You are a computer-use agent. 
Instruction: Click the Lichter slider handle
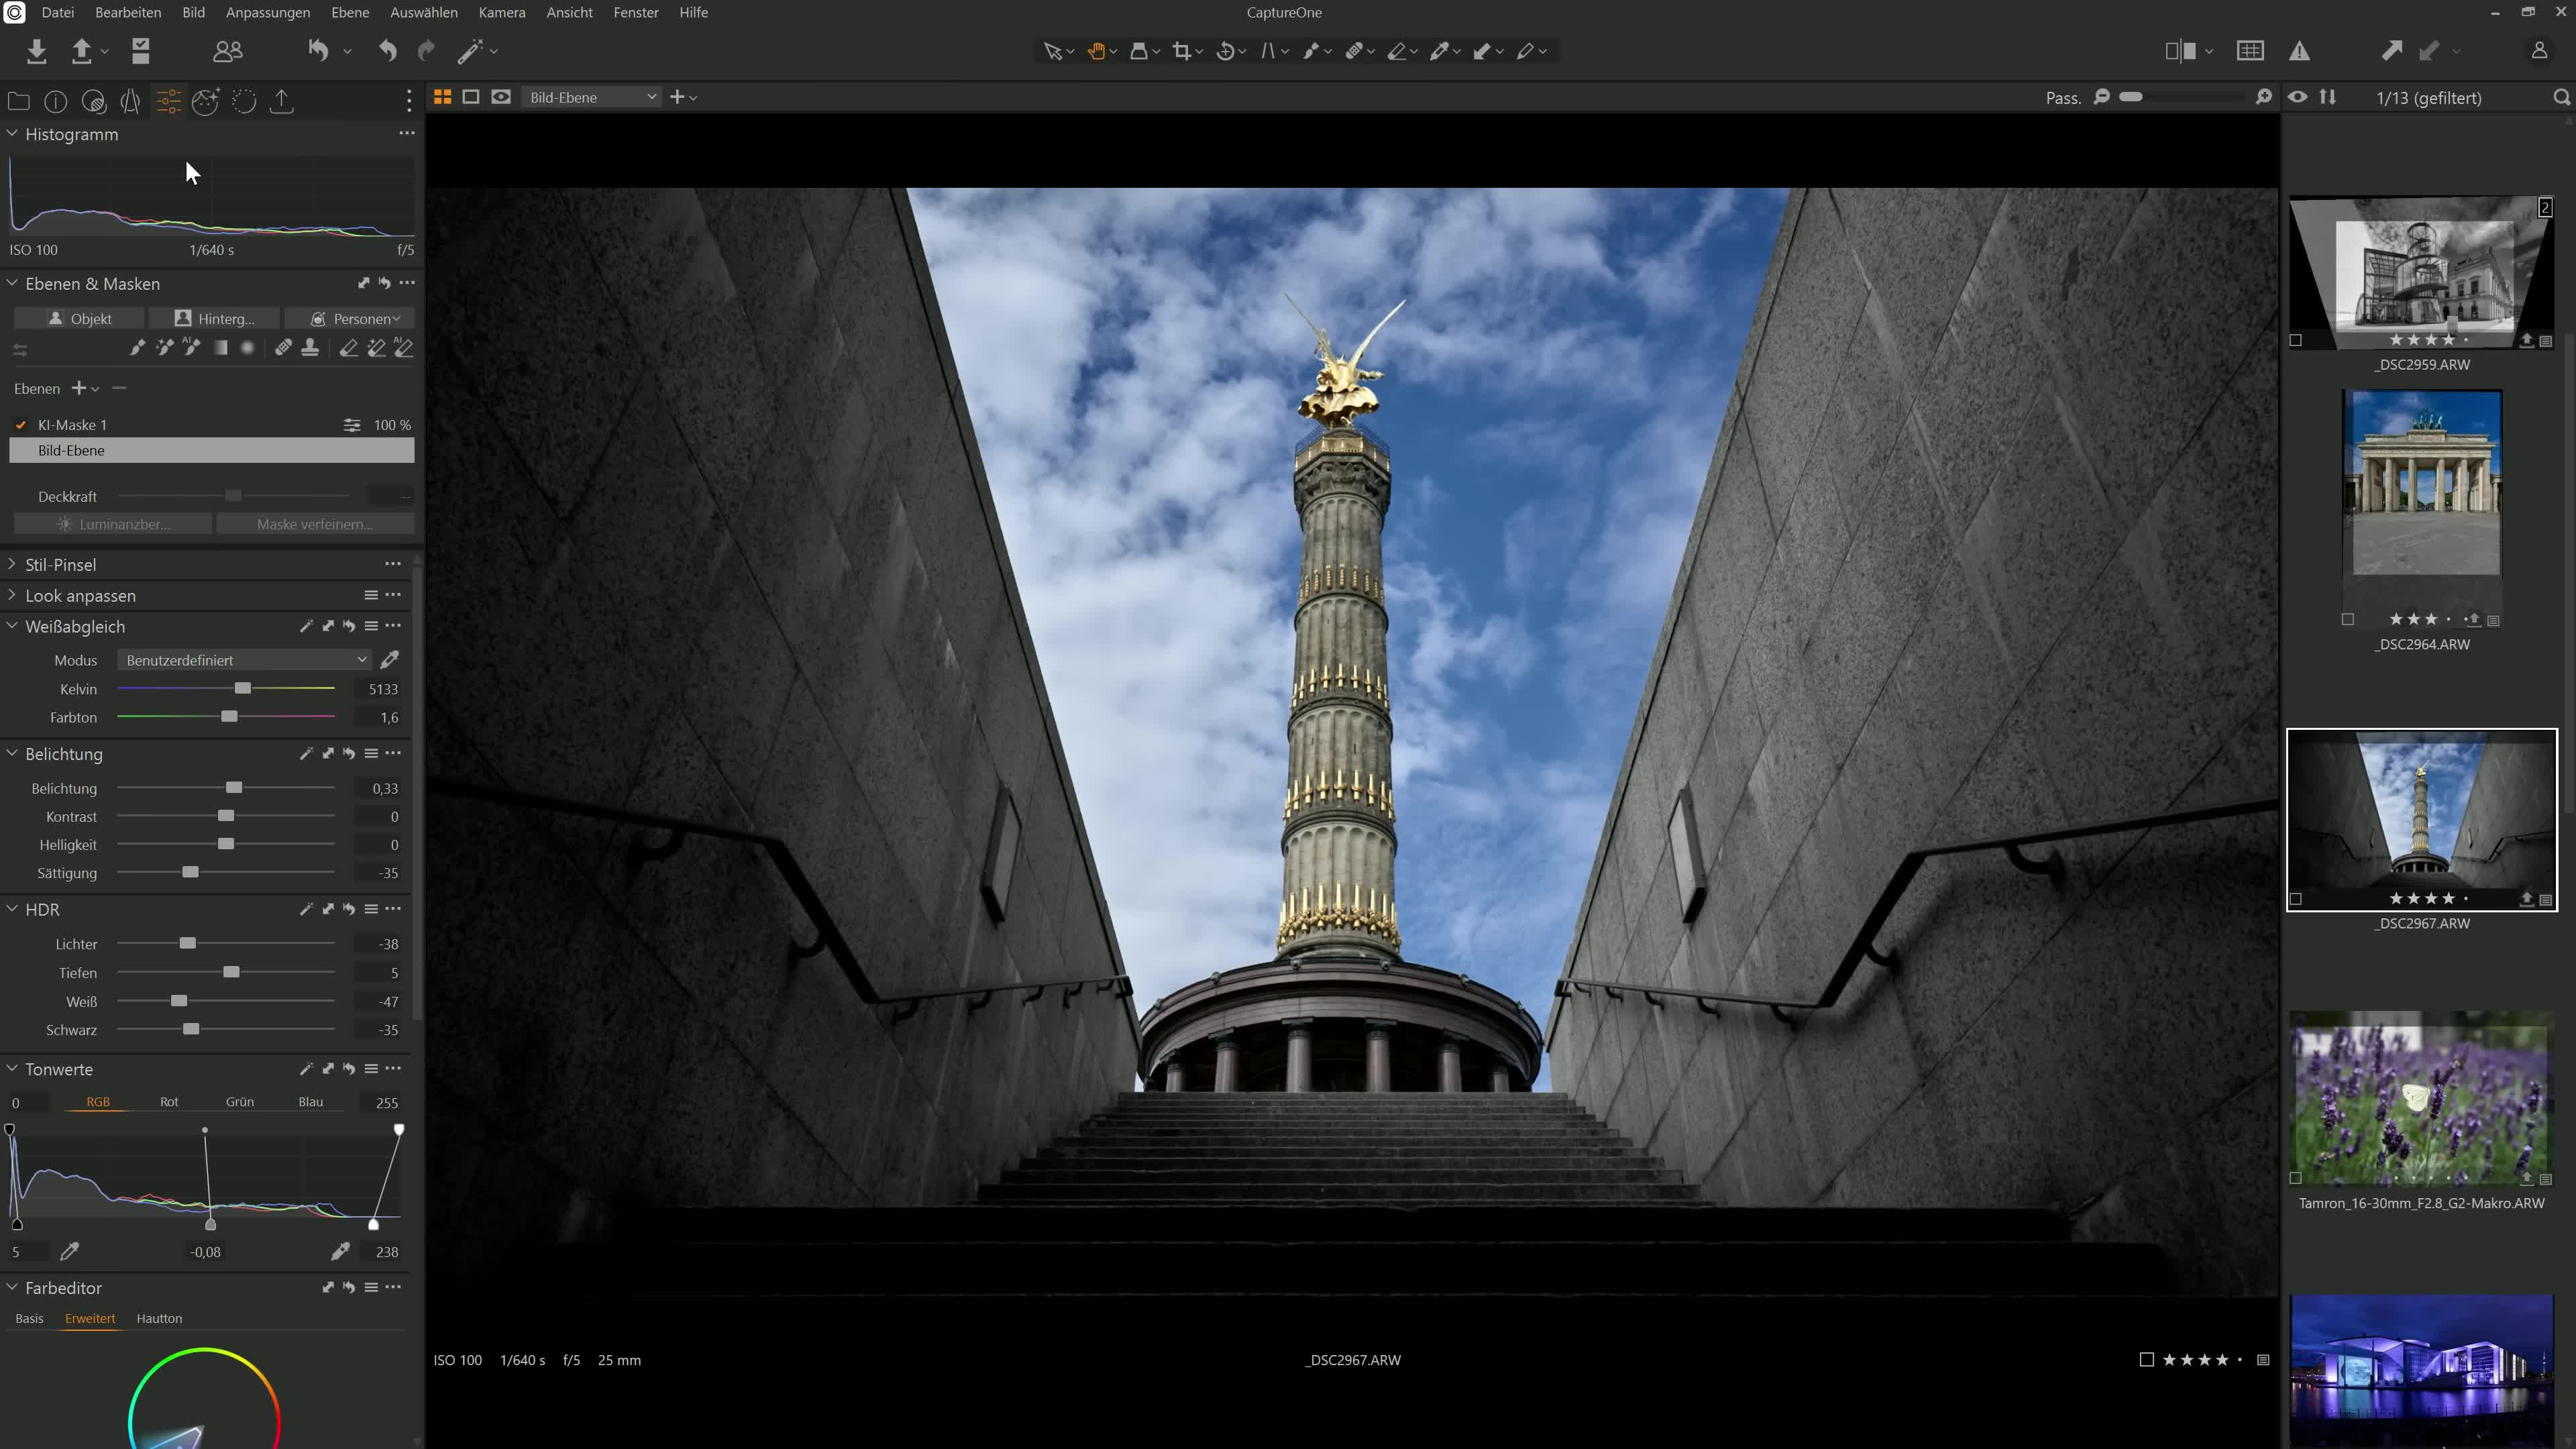click(x=187, y=943)
